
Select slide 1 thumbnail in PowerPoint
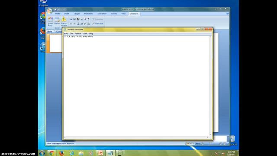(56, 43)
